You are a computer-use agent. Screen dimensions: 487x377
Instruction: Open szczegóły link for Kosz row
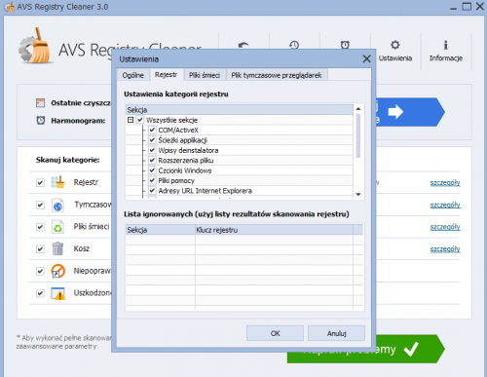point(445,249)
